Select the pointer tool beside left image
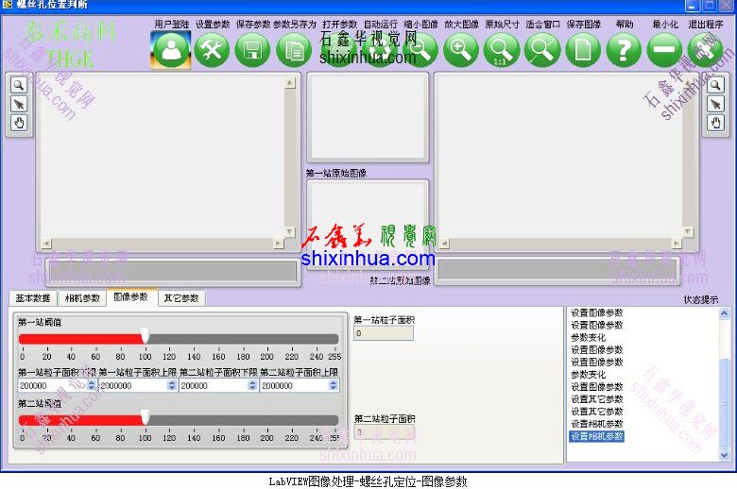Image resolution: width=737 pixels, height=489 pixels. click(x=19, y=104)
